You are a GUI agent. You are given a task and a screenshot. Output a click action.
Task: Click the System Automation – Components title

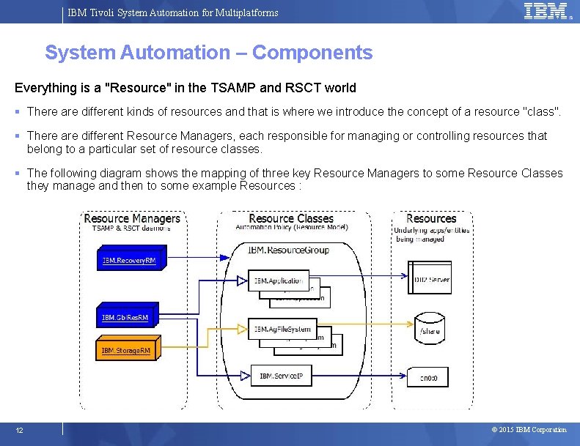[x=209, y=52]
